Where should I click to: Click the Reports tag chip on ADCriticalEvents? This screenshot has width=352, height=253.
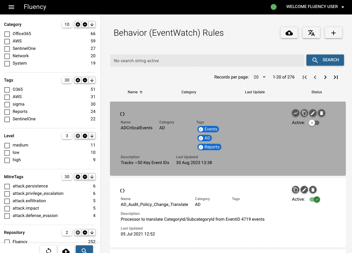[209, 147]
